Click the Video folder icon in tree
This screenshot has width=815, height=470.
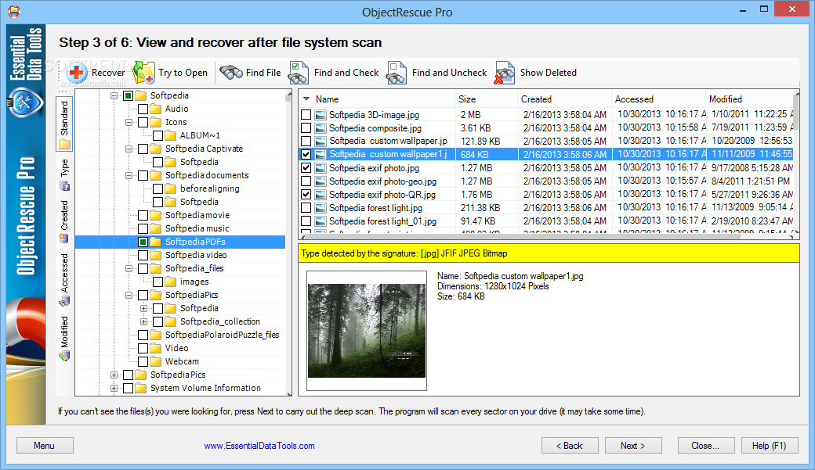tap(156, 348)
